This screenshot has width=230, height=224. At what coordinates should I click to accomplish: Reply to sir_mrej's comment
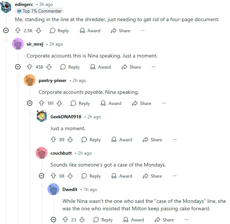[70, 67]
